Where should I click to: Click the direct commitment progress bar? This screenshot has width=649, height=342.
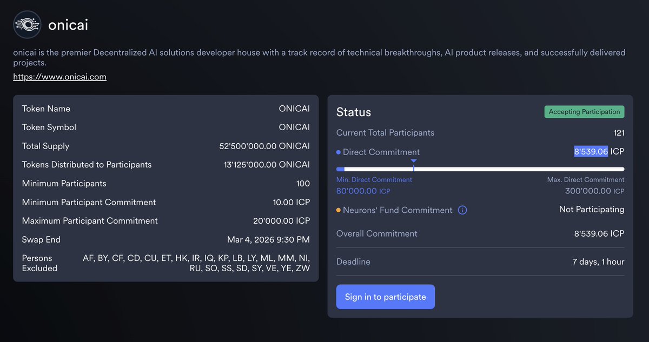[x=480, y=169]
